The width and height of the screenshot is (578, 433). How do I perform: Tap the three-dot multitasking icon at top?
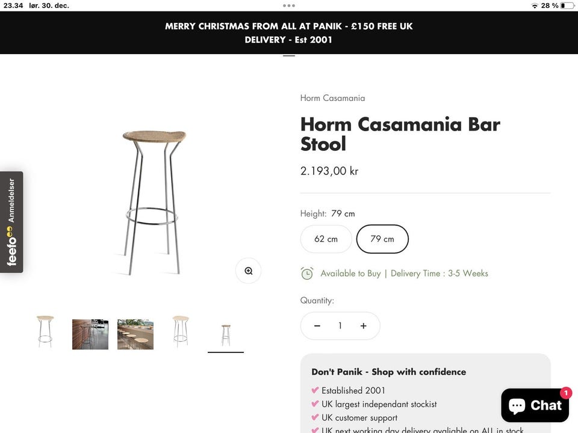pyautogui.click(x=289, y=5)
